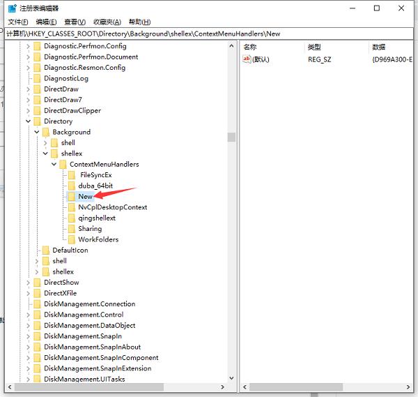Select the (默认) value name
Screen dimensions: 418x397
(x=261, y=59)
